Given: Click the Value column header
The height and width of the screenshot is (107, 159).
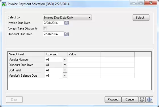Looking at the screenshot, I should click(84, 54).
